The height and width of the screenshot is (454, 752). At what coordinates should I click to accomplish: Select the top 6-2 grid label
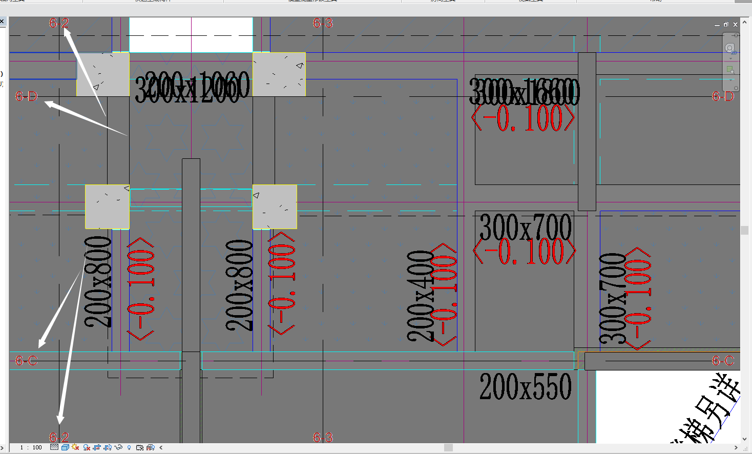tap(59, 23)
